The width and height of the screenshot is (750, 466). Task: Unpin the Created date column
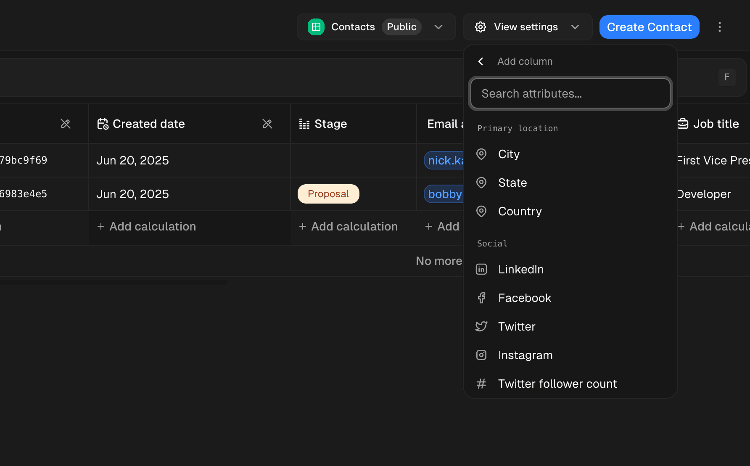(x=267, y=124)
